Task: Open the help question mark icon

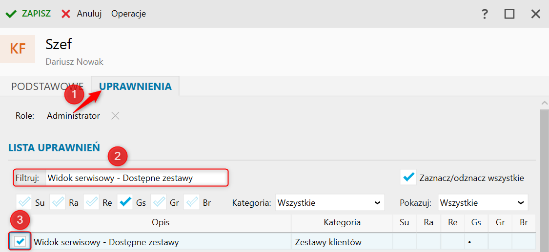Action: 485,14
